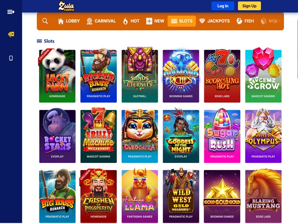Screen dimensions: 298x224
Task: Click the Zula Casino logo
Action: pos(66,6)
